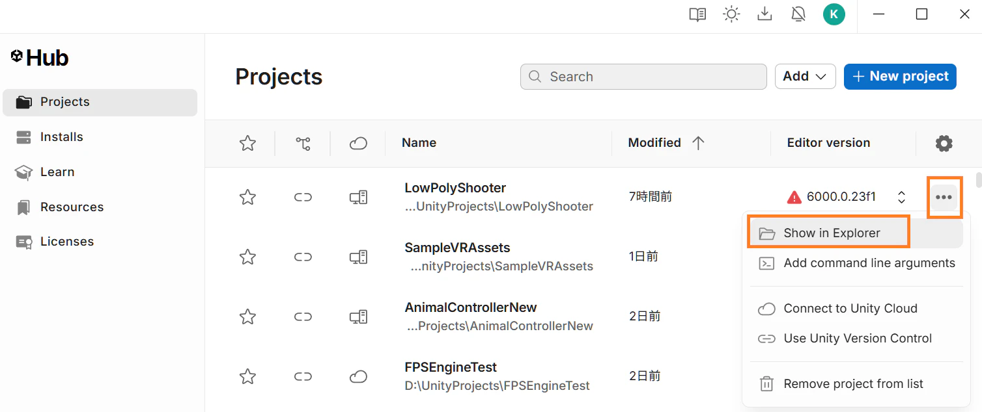Image resolution: width=982 pixels, height=412 pixels.
Task: Click LowPolyShooter modified time 7時間前
Action: [651, 196]
